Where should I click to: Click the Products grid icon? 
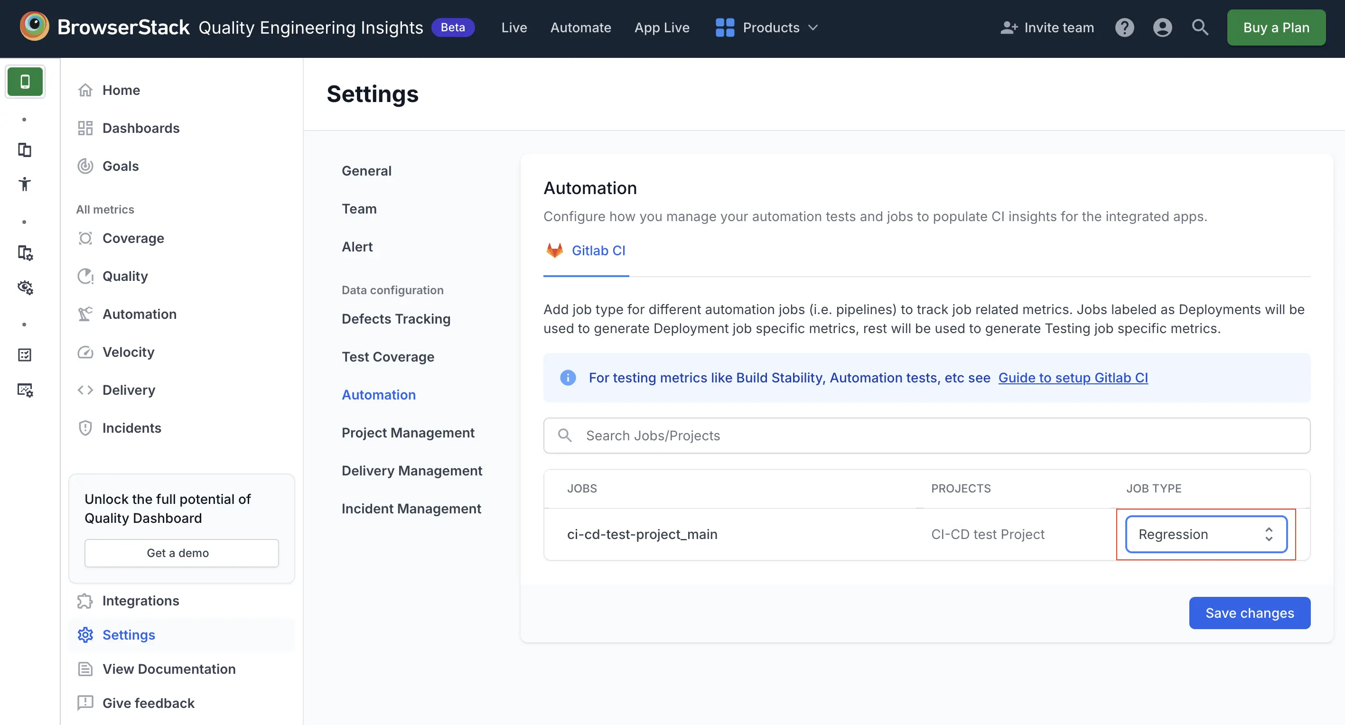(725, 28)
